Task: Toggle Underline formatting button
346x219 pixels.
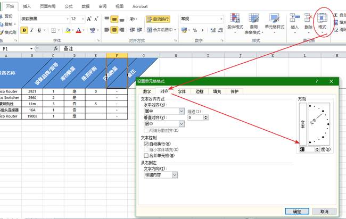Action: click(x=39, y=30)
